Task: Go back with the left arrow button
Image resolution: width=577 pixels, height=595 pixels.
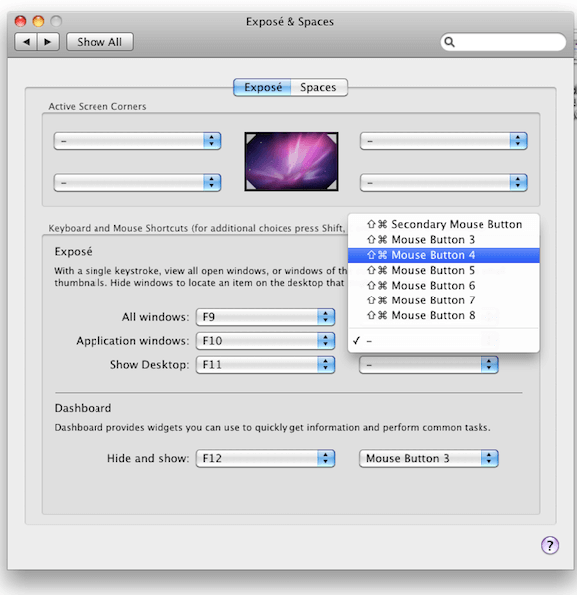Action: point(26,42)
